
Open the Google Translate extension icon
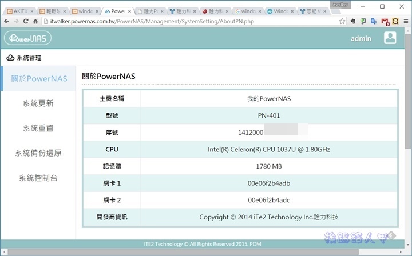(x=374, y=21)
